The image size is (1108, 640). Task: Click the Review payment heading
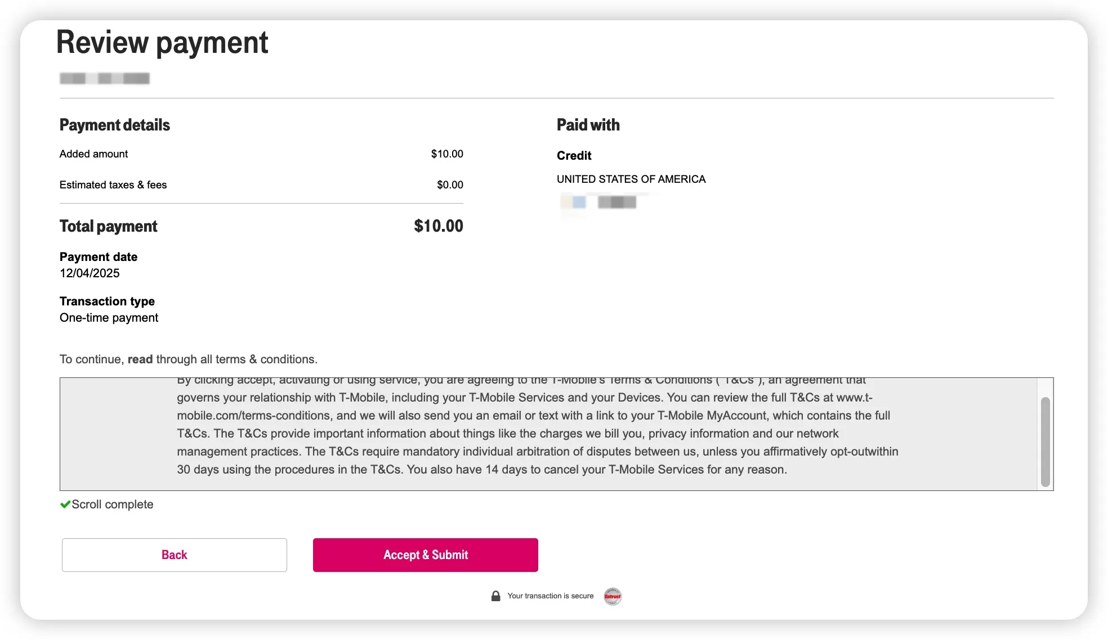tap(162, 42)
